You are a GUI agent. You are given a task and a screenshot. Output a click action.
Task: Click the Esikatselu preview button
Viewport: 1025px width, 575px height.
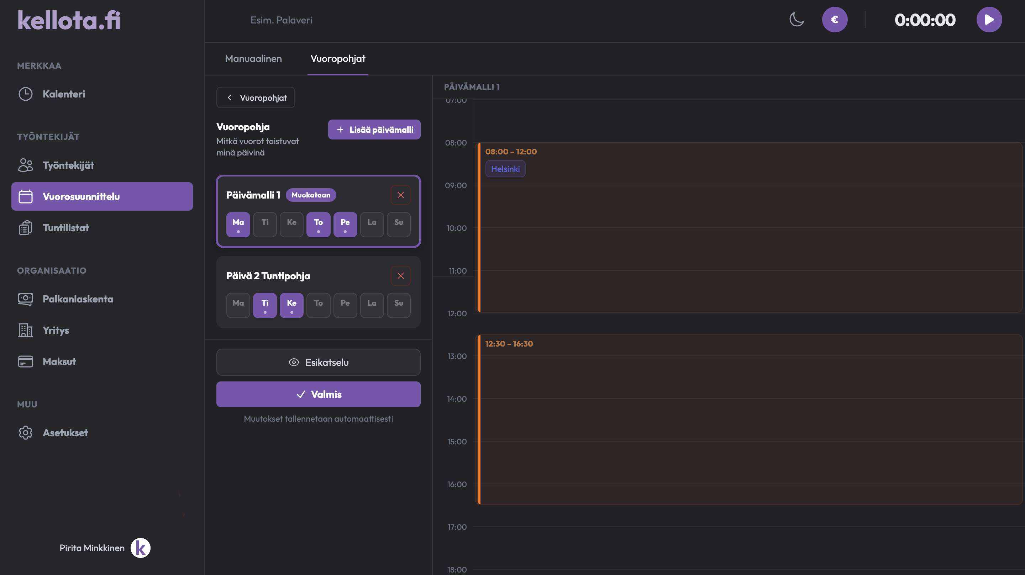tap(318, 362)
